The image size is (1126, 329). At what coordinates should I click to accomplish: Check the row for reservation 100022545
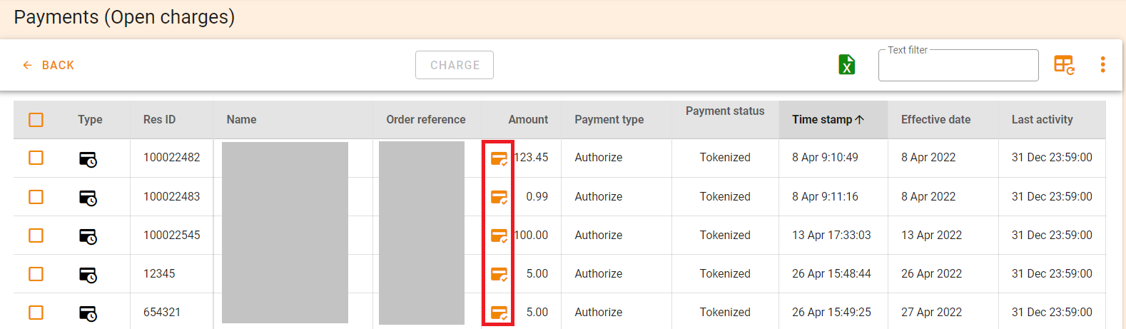(36, 236)
